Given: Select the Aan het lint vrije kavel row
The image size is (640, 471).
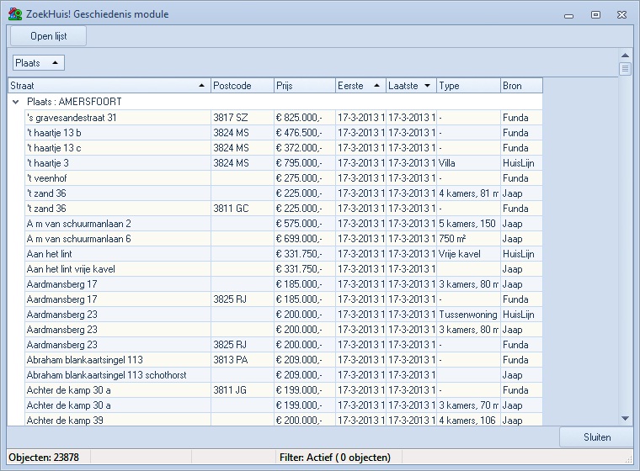Looking at the screenshot, I should (118, 269).
